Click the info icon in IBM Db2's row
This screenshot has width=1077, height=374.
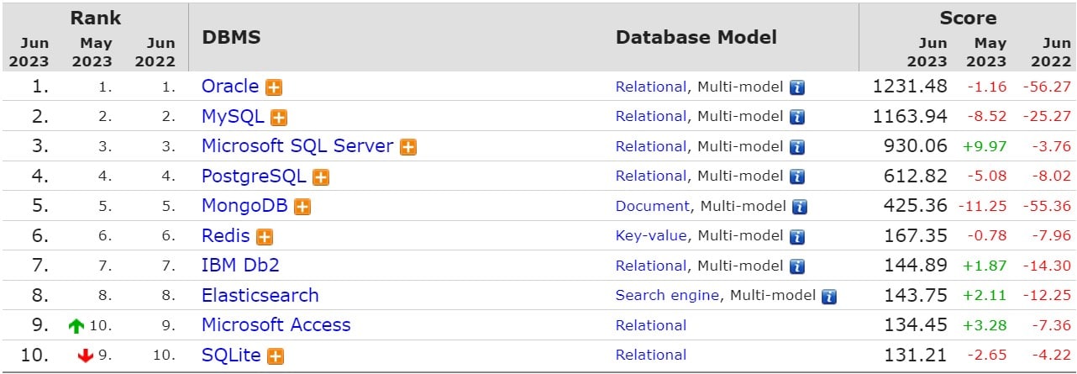(797, 266)
